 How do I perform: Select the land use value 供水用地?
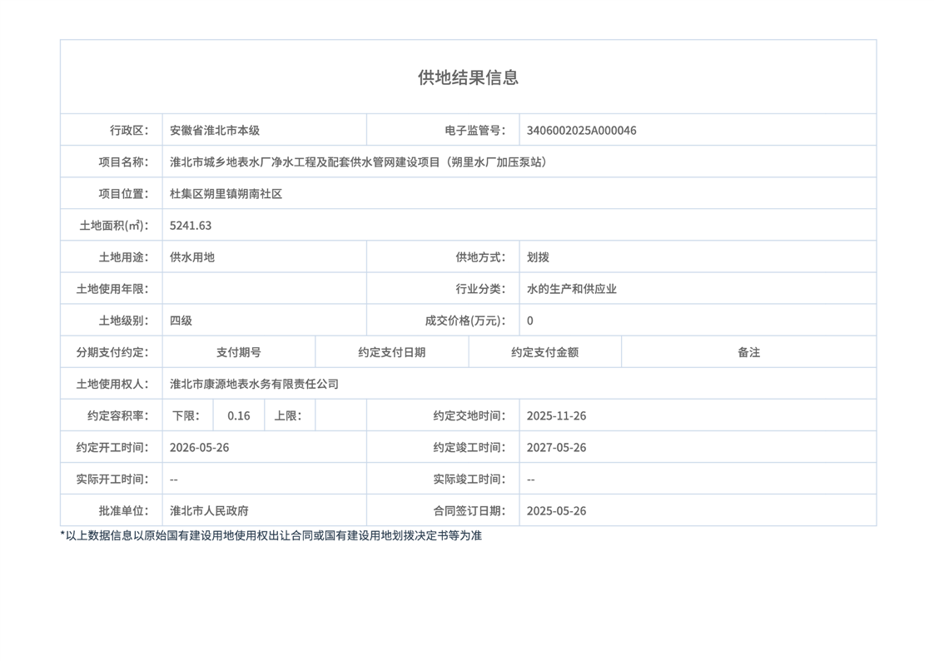click(x=191, y=257)
